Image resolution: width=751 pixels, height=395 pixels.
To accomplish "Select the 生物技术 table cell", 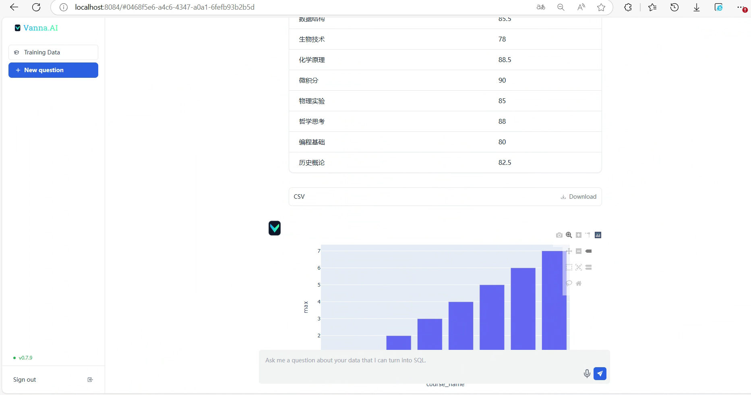I will pos(312,39).
